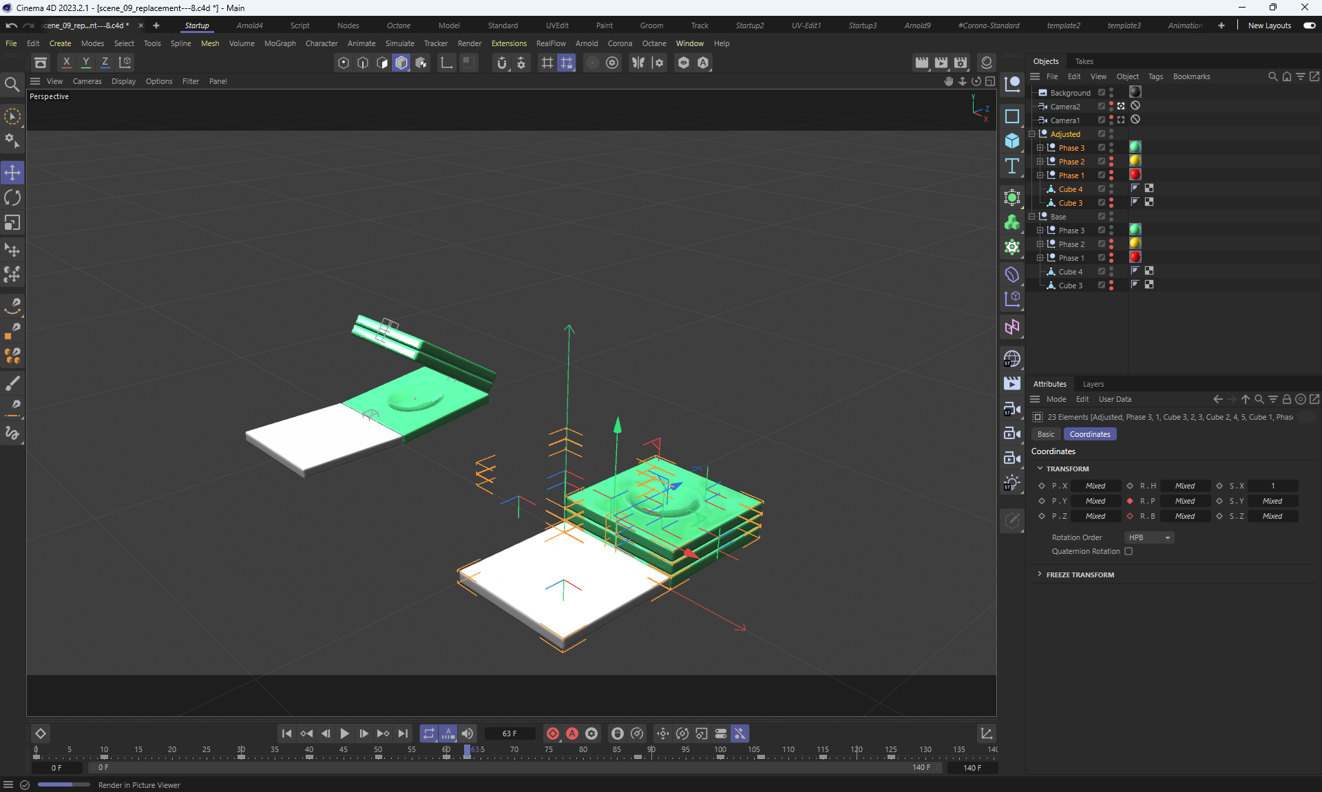1322x792 pixels.
Task: Click the current frame field showing 63 F
Action: 510,734
